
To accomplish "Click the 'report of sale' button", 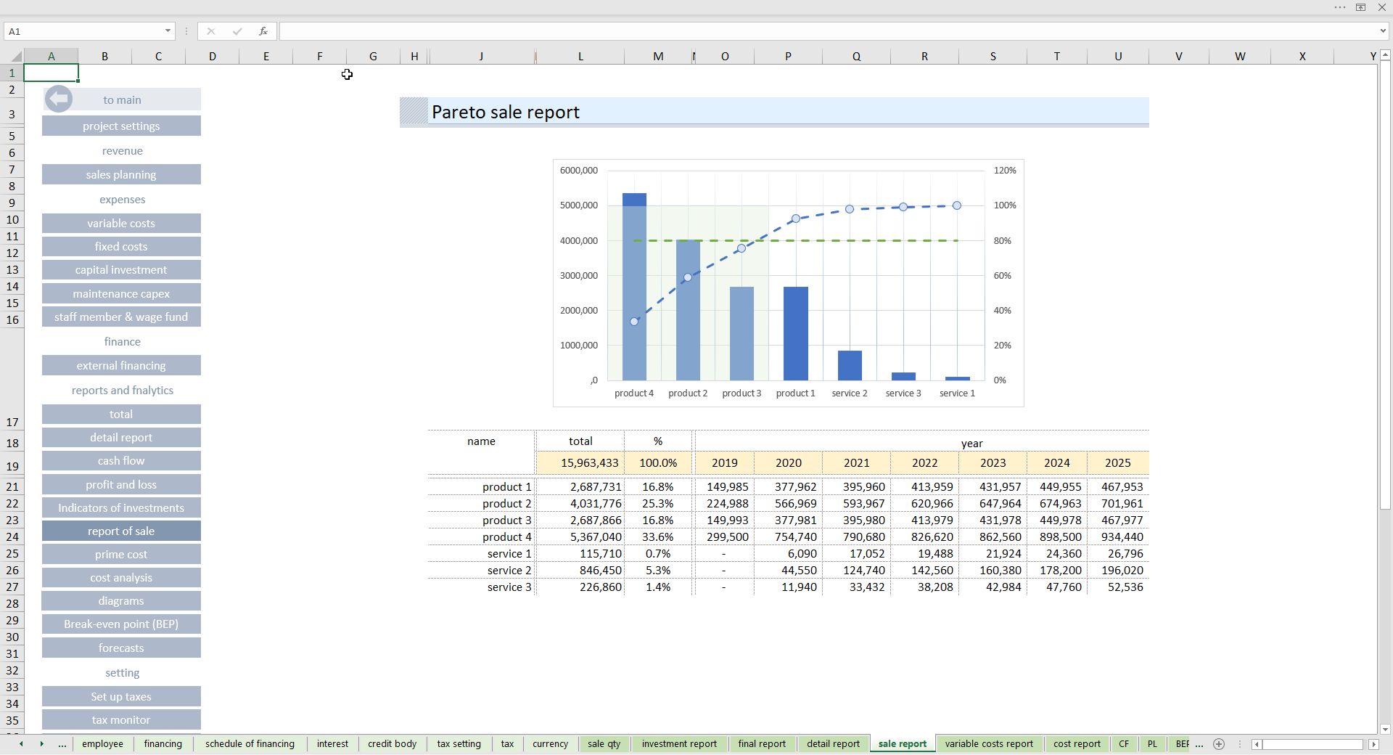I will tap(121, 531).
